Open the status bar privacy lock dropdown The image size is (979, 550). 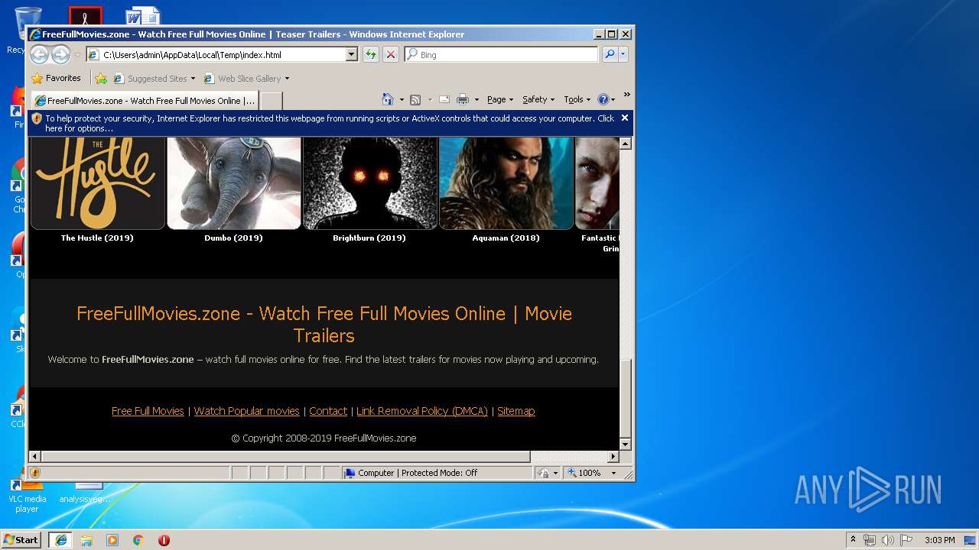548,473
